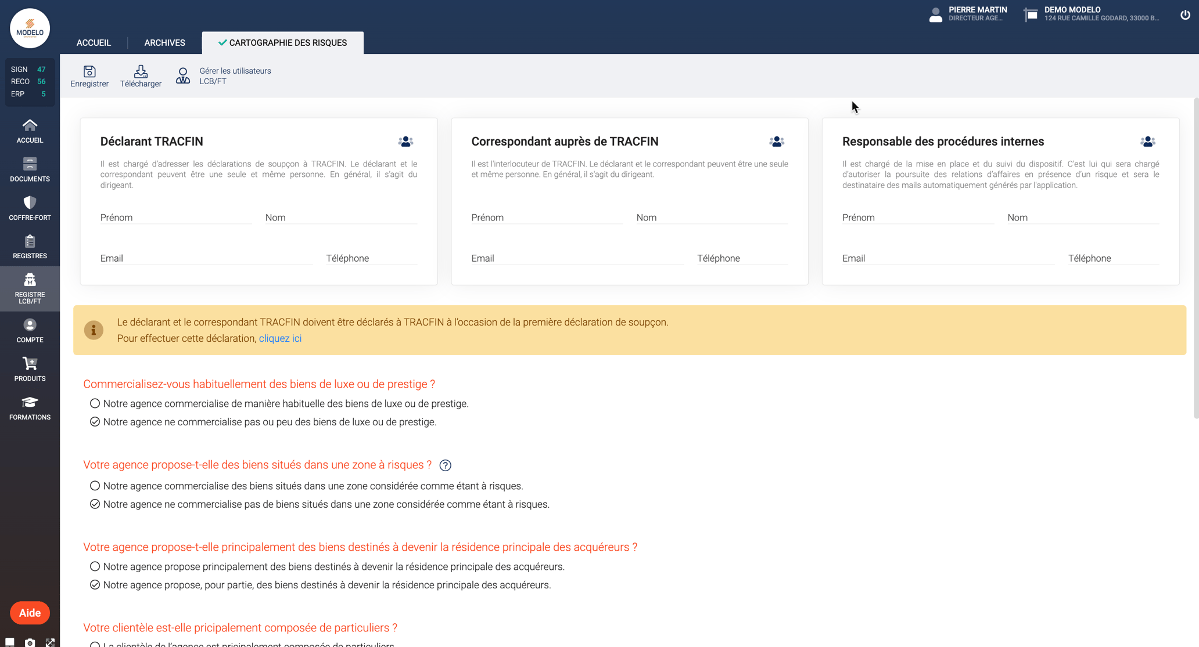Open the Demo Modelo agency selector

(x=1092, y=14)
